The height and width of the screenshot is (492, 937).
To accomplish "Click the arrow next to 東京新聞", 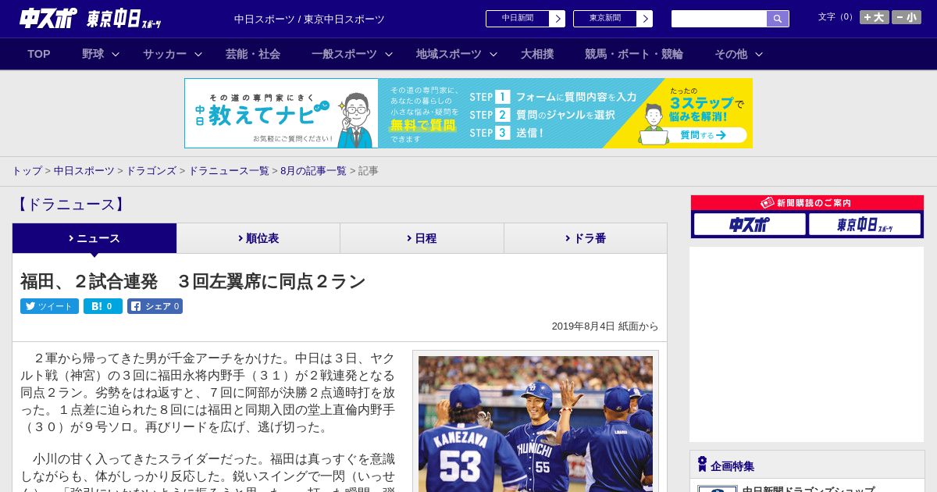I will 645,19.
